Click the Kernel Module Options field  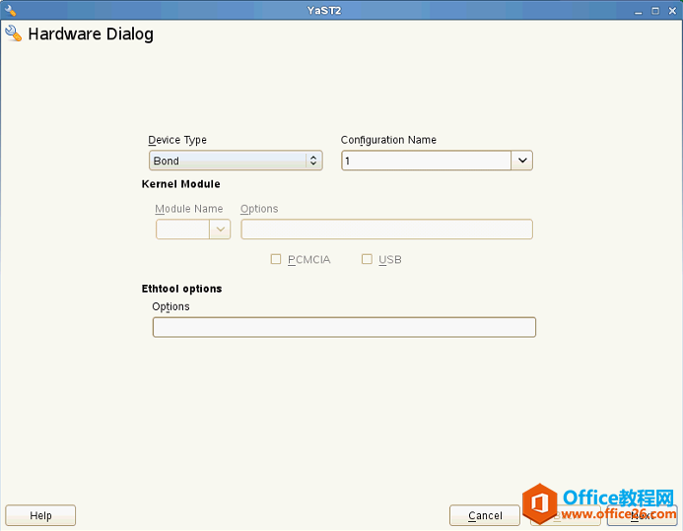coord(386,230)
